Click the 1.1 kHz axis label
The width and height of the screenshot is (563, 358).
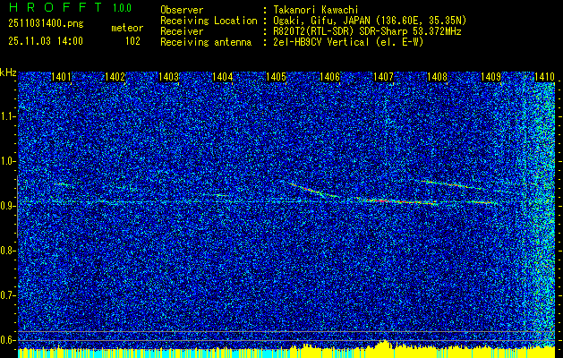7,116
